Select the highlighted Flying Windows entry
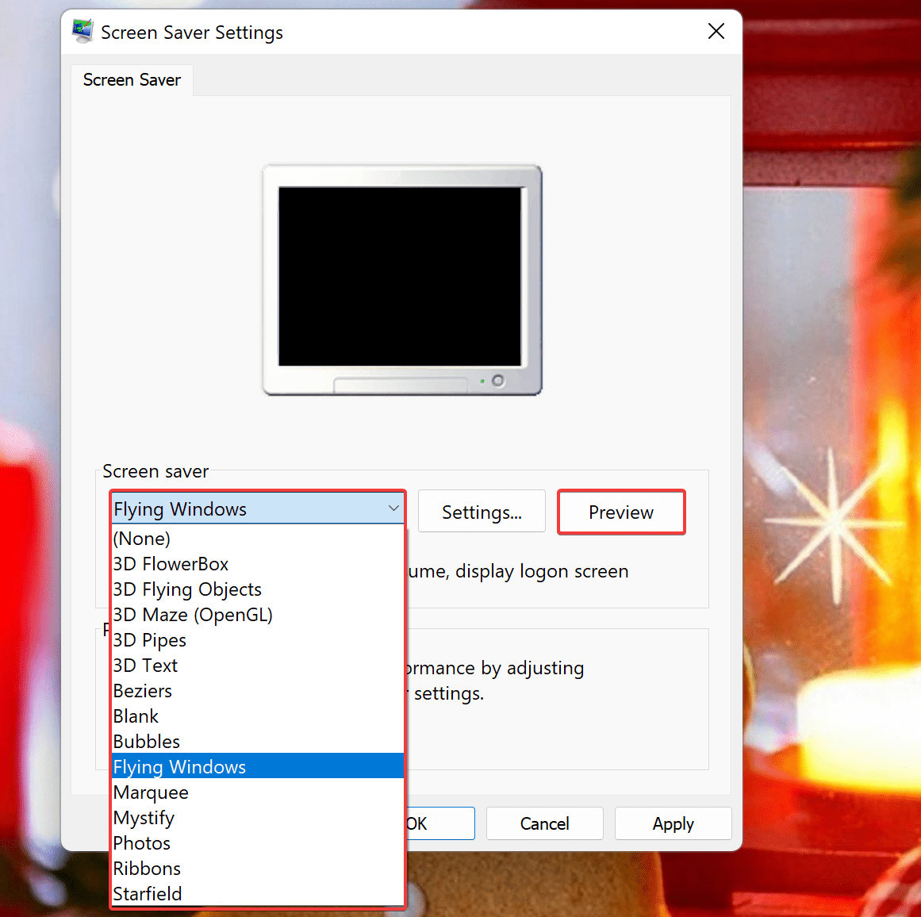Image resolution: width=921 pixels, height=917 pixels. [x=179, y=766]
